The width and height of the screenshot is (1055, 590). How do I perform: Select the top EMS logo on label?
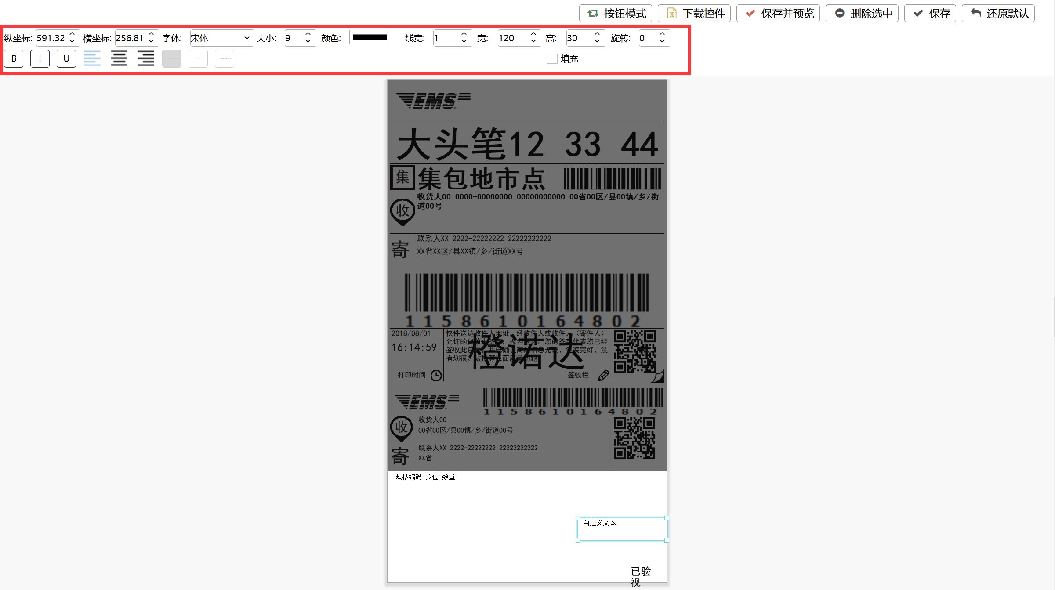(433, 101)
